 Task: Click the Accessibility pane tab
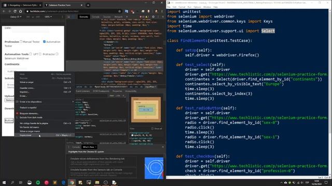tap(131, 91)
